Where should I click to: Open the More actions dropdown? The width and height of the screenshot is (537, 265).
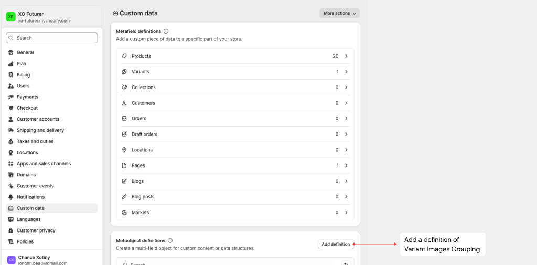point(339,13)
